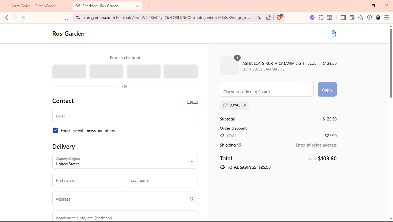The image size is (393, 222).
Task: Open the VPN shield icon
Action: click(369, 18)
